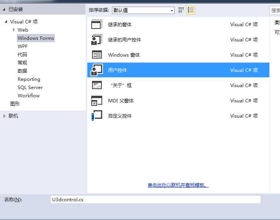Screen dimensions: 280x220
Task: Switch to small icons grid view
Action: click(181, 11)
